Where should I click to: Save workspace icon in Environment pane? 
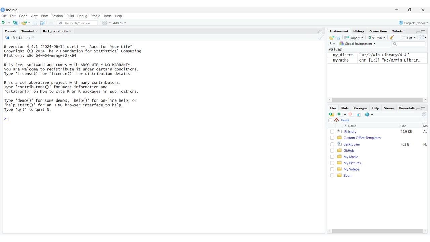click(x=338, y=38)
